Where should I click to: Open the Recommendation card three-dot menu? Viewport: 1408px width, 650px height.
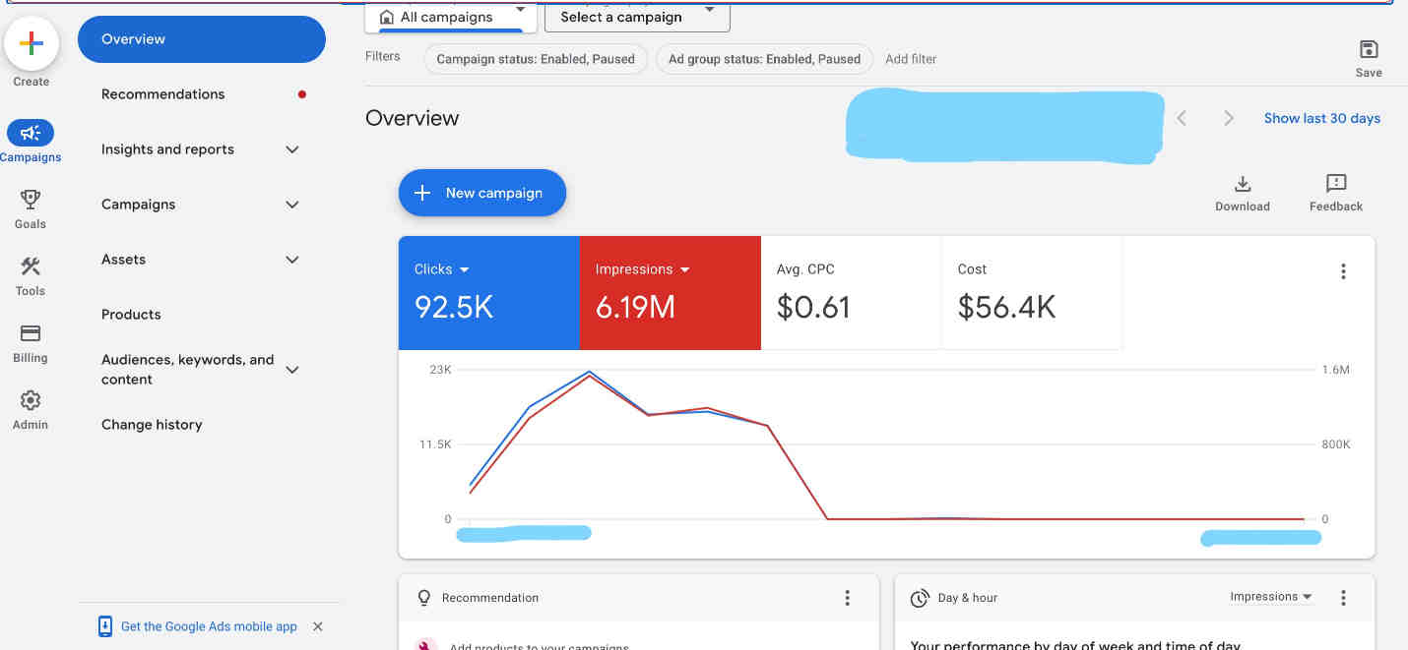pyautogui.click(x=847, y=598)
